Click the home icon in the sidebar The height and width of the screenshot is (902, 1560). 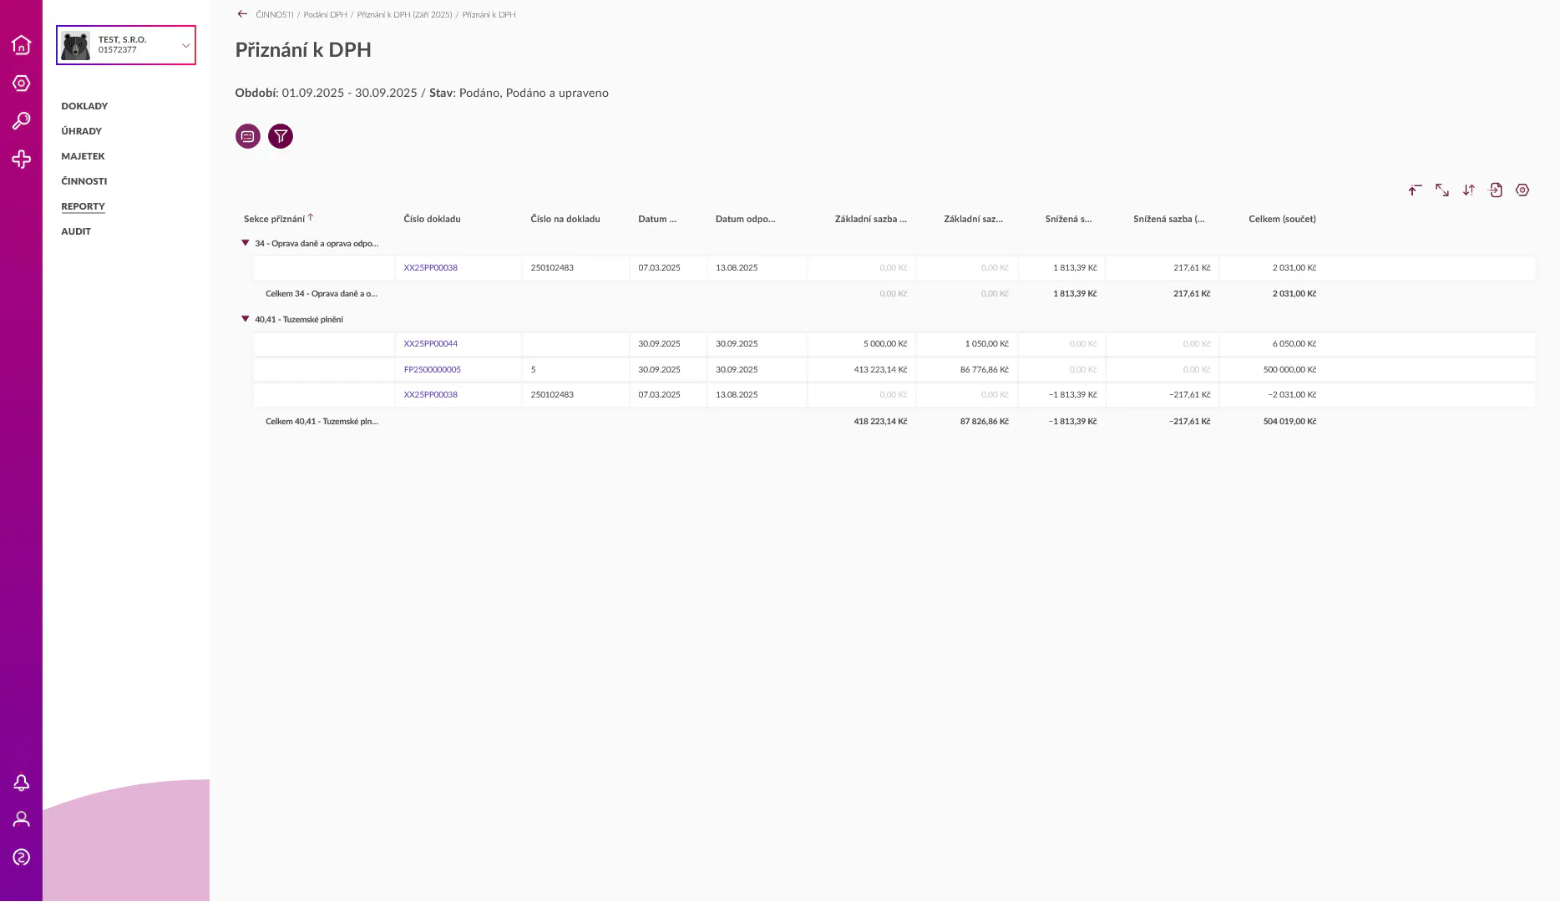point(22,45)
